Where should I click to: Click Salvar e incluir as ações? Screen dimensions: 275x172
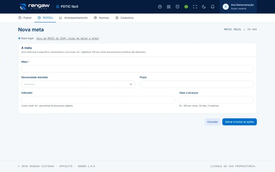pos(239,122)
